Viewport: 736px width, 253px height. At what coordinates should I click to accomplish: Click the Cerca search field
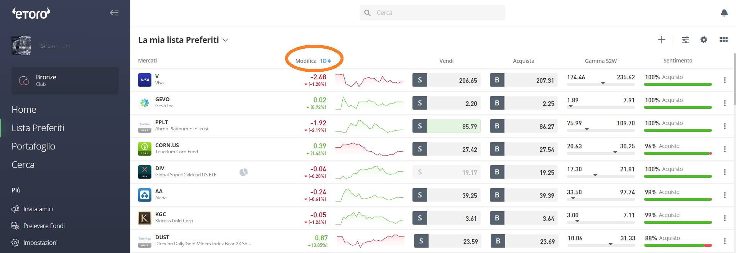click(432, 13)
